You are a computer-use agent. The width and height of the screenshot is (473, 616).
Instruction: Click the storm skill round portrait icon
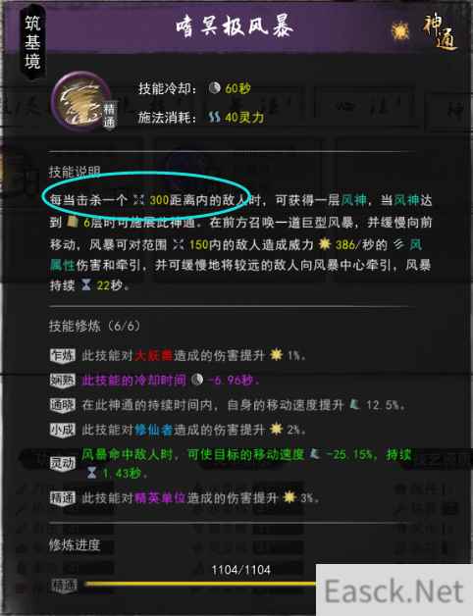81,101
